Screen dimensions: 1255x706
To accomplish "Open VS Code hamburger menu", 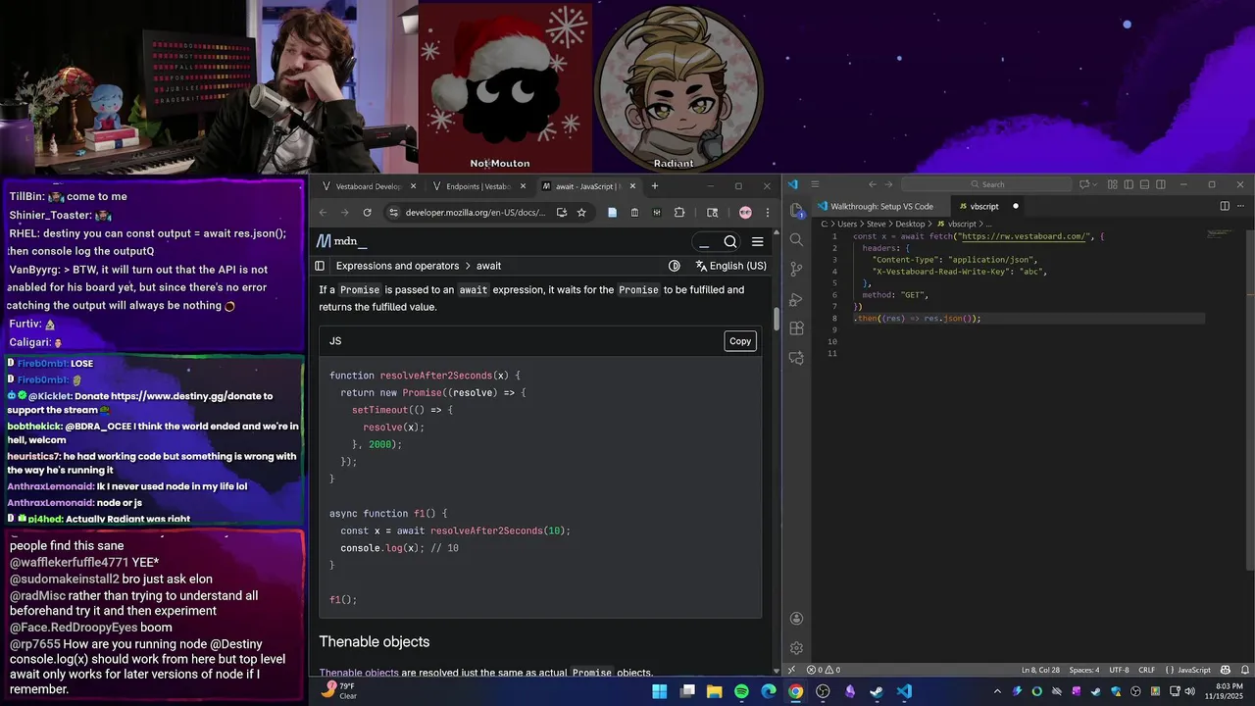I will [815, 184].
